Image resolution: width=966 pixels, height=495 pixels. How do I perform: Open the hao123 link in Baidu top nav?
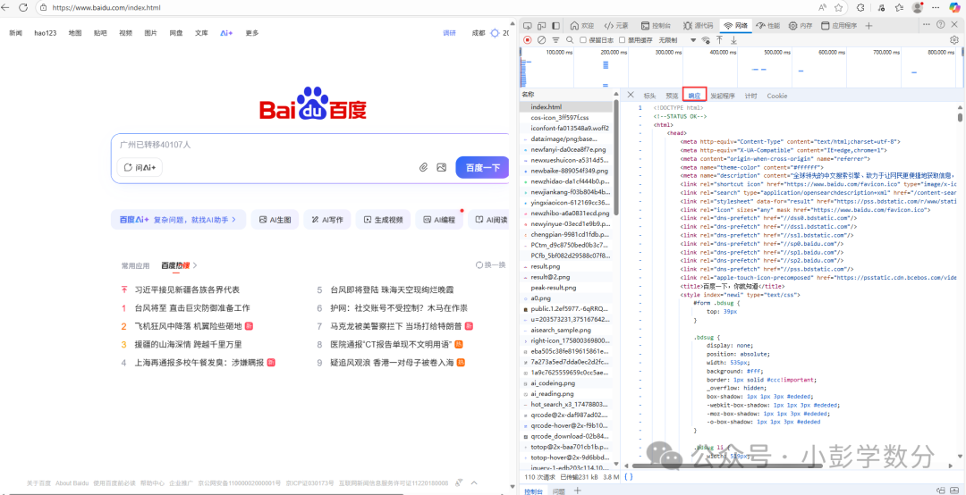(46, 33)
